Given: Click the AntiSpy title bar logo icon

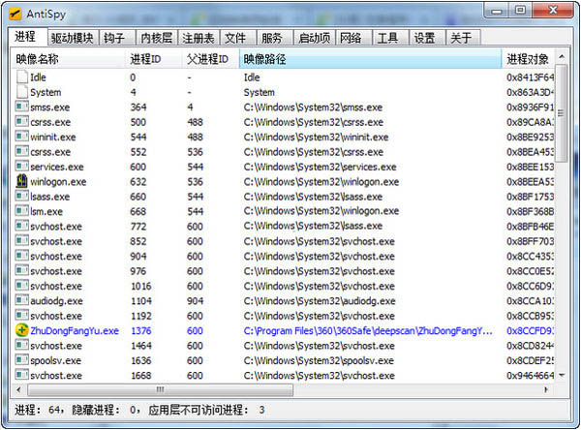Looking at the screenshot, I should (x=15, y=15).
